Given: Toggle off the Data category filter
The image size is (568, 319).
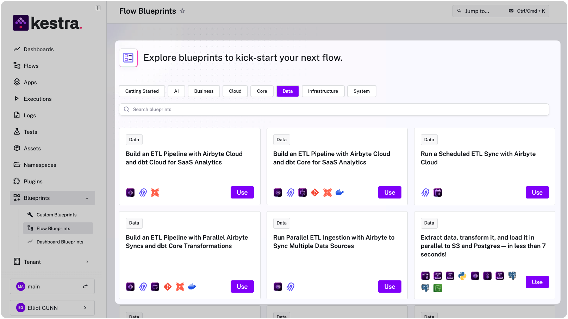Looking at the screenshot, I should click(287, 91).
